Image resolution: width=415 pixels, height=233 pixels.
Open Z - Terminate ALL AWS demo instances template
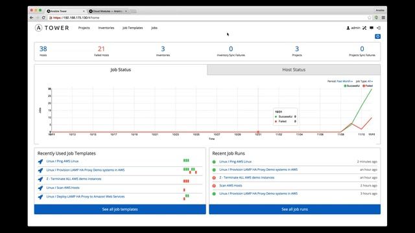coord(74,179)
